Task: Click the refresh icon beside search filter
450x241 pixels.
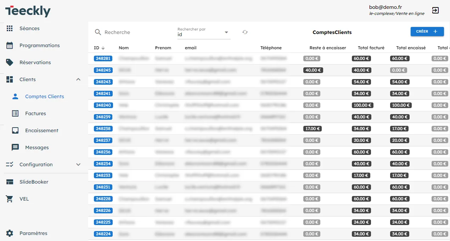Action: coord(245,32)
